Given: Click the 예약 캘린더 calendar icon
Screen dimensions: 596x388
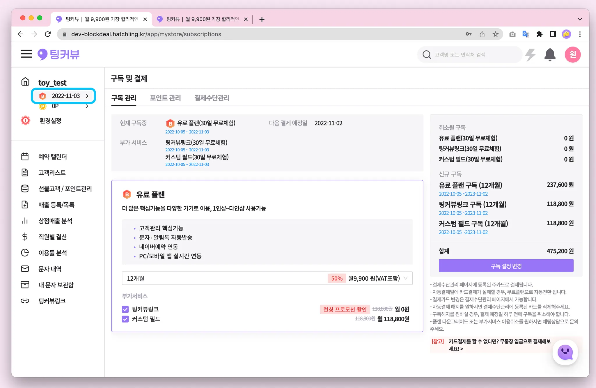Looking at the screenshot, I should (x=25, y=157).
